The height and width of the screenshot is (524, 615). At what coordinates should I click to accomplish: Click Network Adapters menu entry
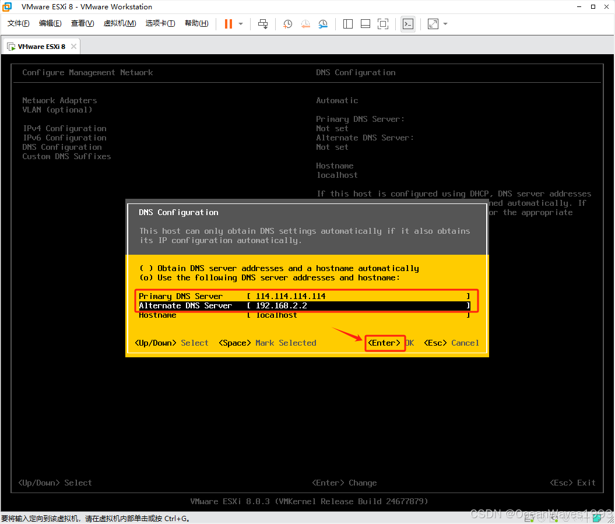click(59, 100)
